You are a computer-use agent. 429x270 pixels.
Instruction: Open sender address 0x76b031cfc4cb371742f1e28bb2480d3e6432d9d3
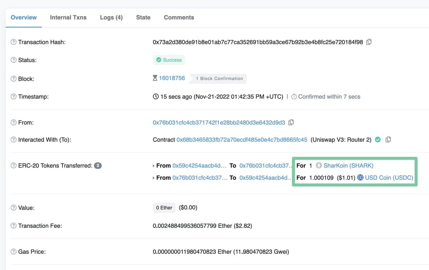(219, 122)
